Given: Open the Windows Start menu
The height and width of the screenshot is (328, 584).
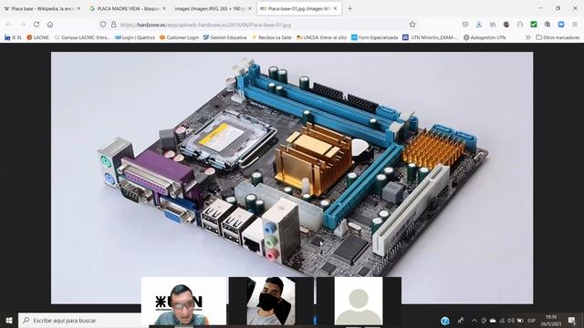Looking at the screenshot, I should (x=9, y=320).
